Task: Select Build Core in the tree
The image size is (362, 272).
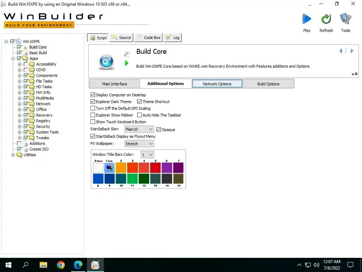Action: click(x=37, y=47)
